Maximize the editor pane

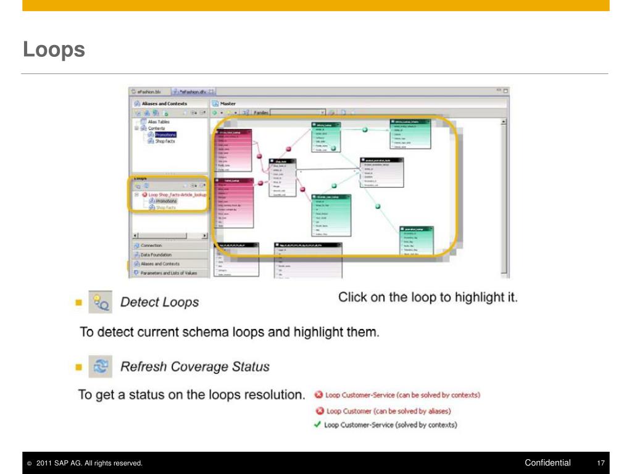click(505, 91)
